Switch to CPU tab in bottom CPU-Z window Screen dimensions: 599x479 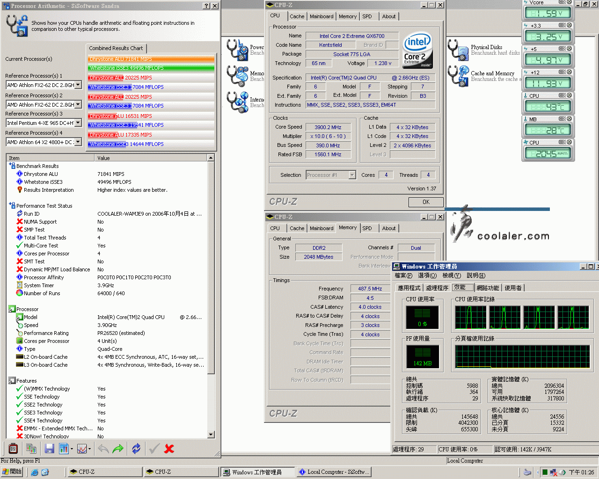[275, 228]
